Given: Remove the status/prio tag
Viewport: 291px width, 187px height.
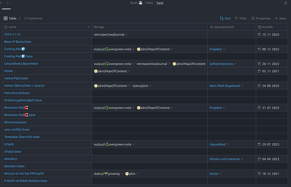Looking at the screenshot, I should coord(150,86).
